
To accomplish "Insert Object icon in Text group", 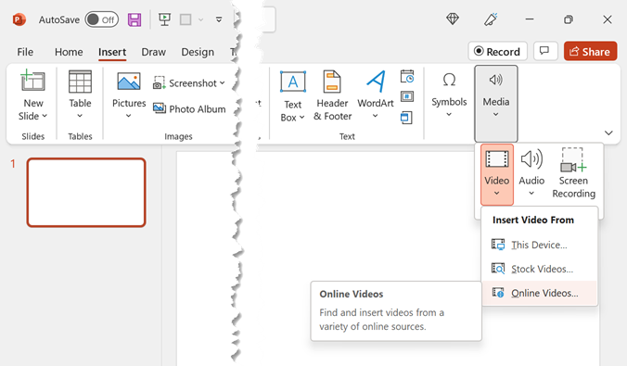I will click(x=406, y=118).
